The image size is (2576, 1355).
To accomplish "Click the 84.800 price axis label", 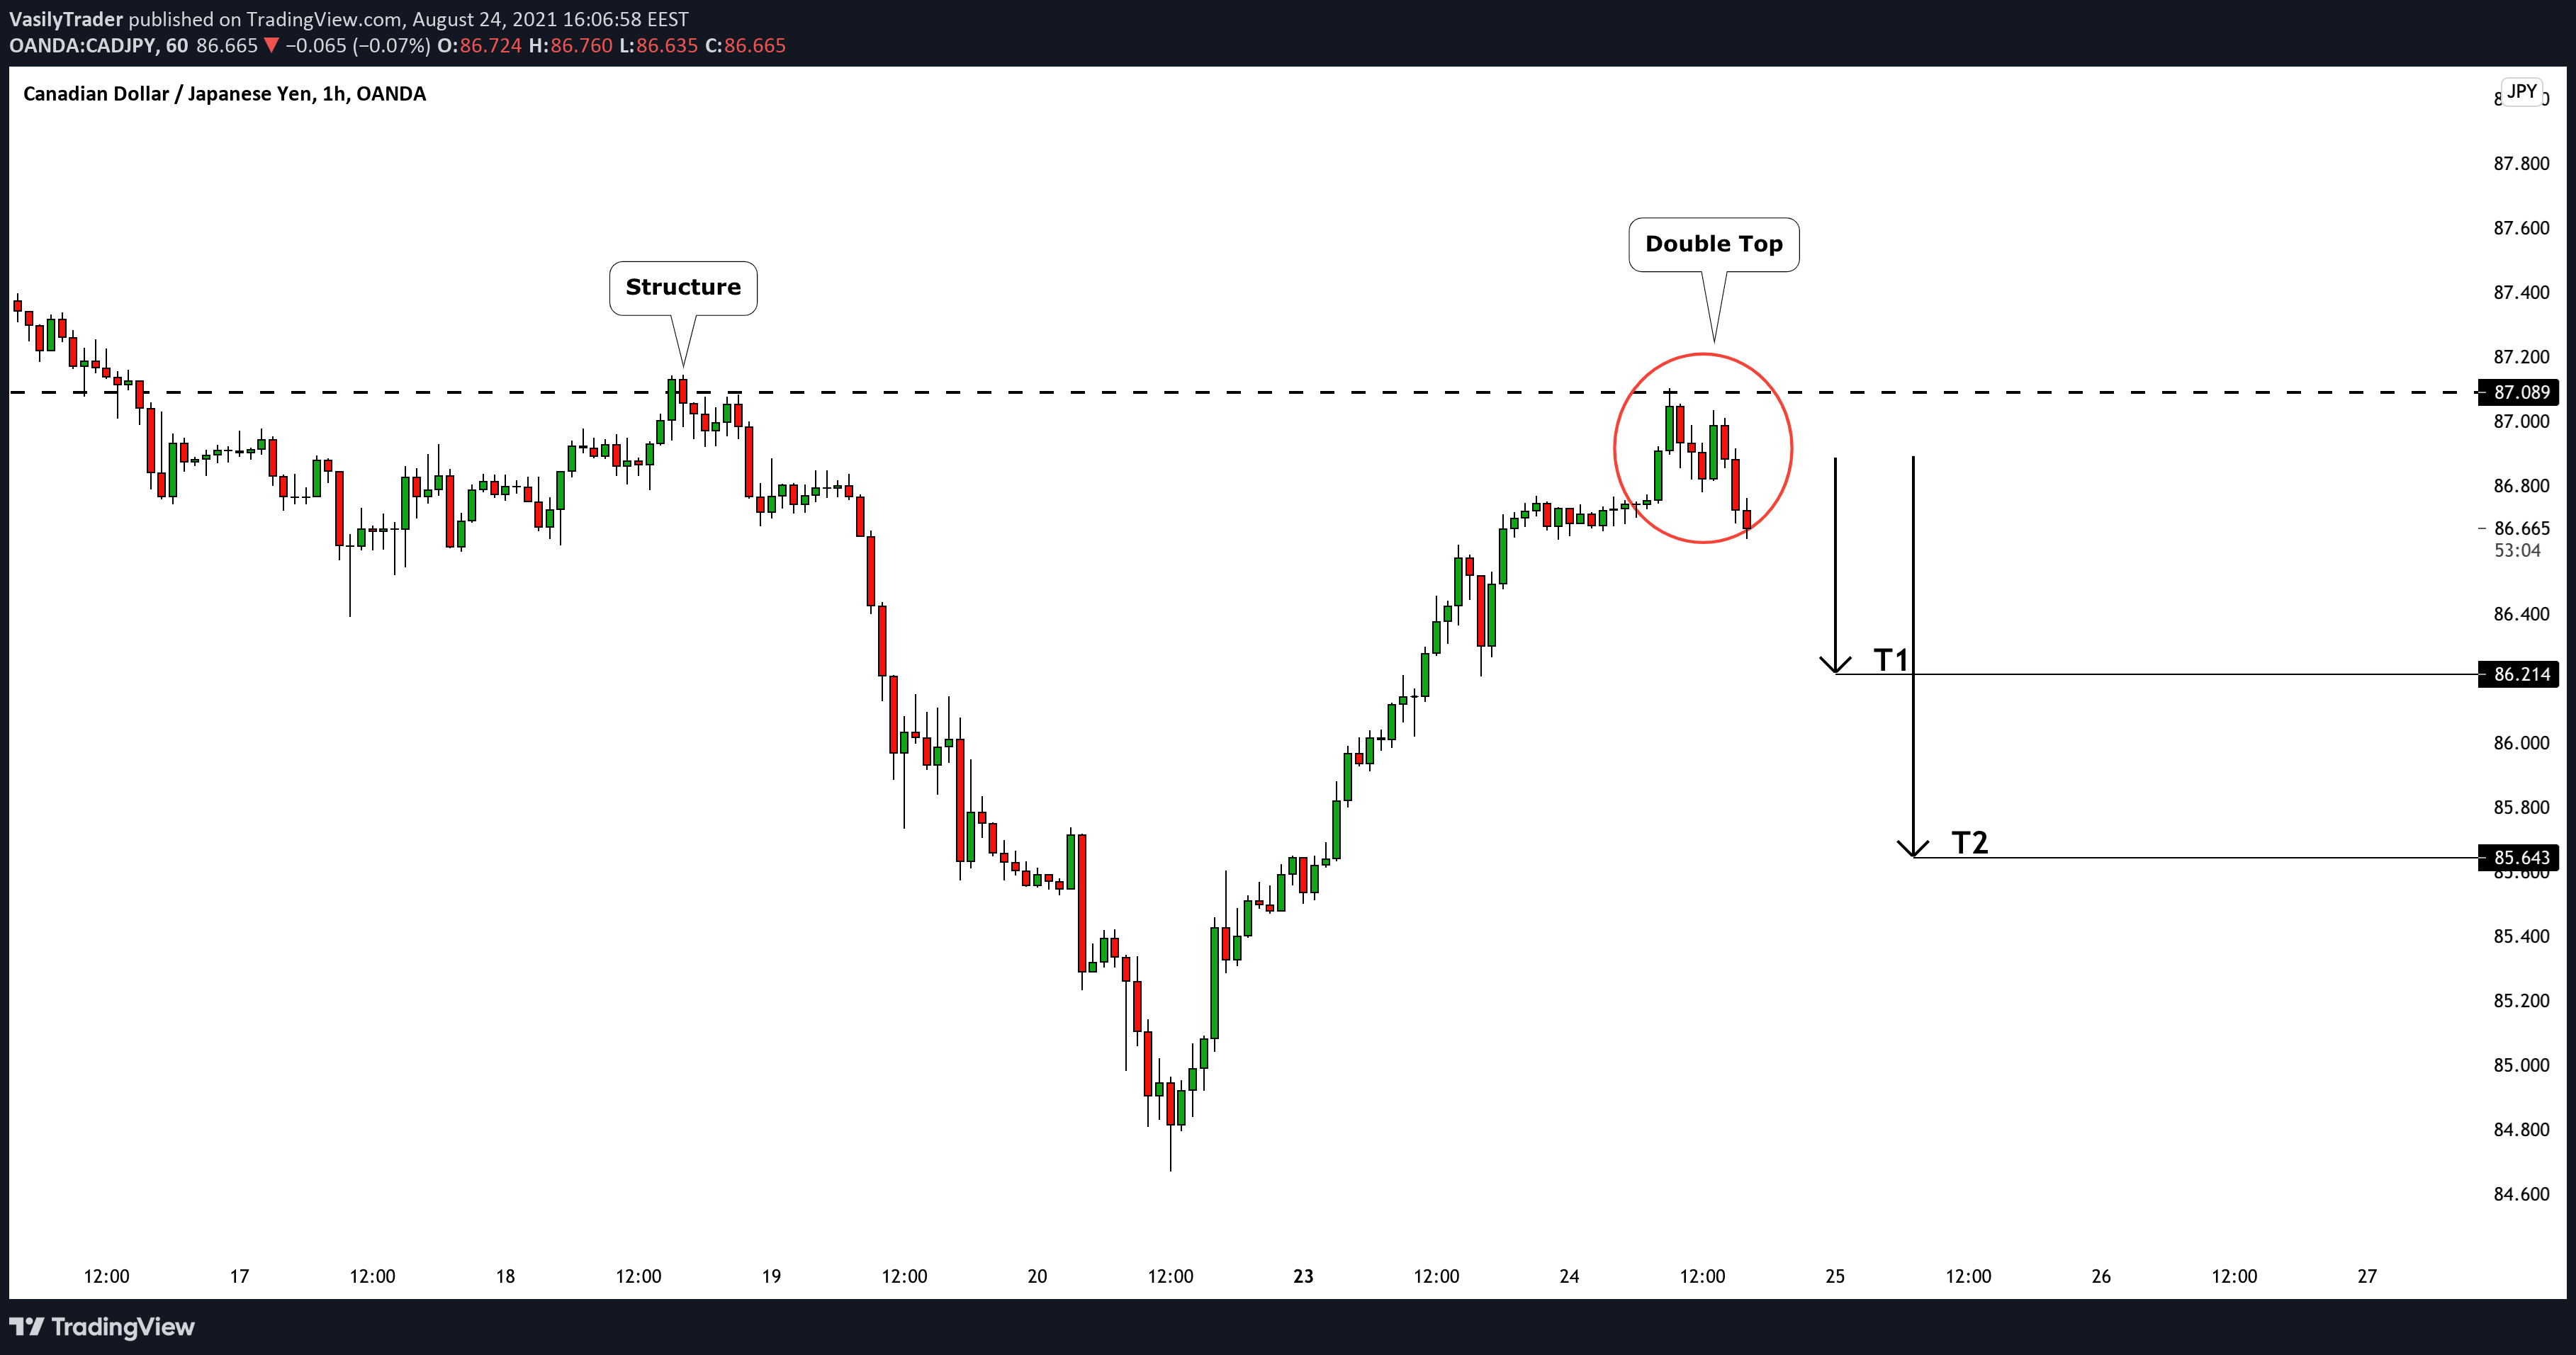I will pyautogui.click(x=2521, y=1129).
